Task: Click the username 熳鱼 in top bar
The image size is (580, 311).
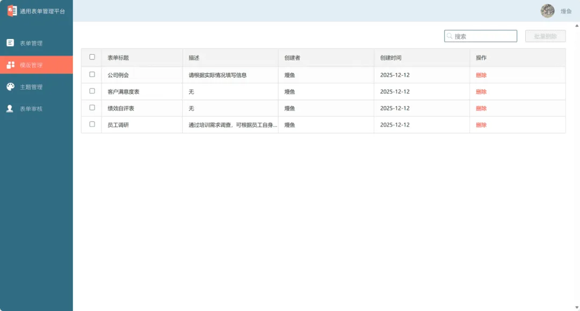Action: (x=566, y=11)
